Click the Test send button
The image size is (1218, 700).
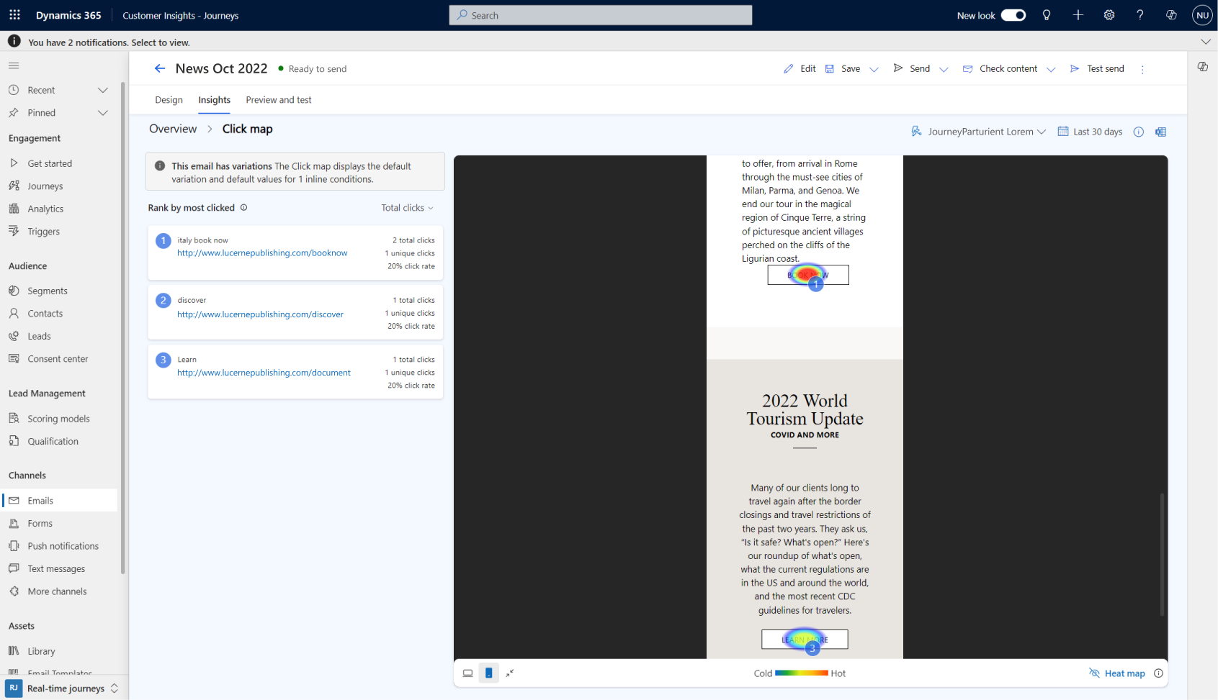point(1097,69)
